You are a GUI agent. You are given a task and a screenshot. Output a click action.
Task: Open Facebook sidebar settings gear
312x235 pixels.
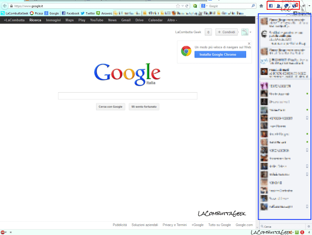click(309, 226)
